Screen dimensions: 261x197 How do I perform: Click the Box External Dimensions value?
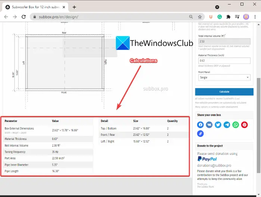pos(65,130)
